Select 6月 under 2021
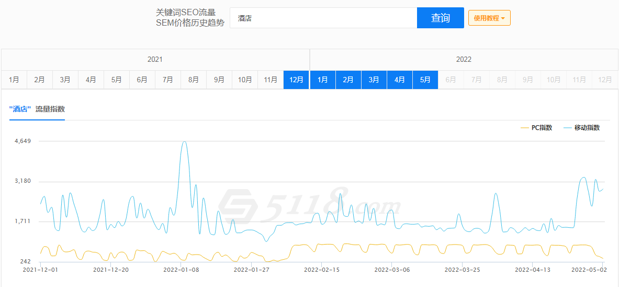The height and width of the screenshot is (287, 619). (x=142, y=80)
